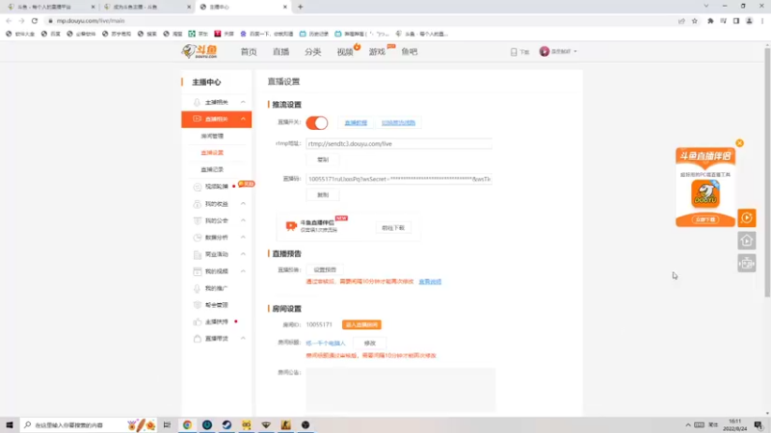Image resolution: width=771 pixels, height=433 pixels.
Task: Select 房间管理 in the sidebar
Action: [212, 136]
